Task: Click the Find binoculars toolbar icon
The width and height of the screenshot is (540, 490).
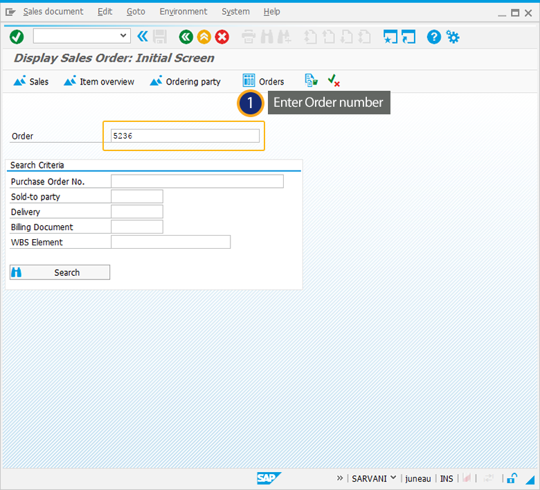Action: (x=267, y=37)
